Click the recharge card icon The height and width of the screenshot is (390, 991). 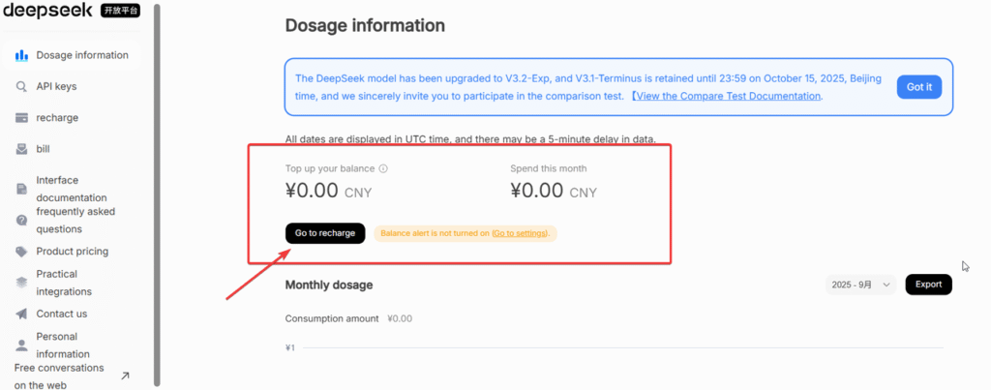pyautogui.click(x=21, y=118)
